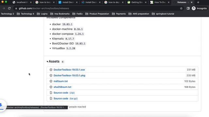Click the Boot2Docker ISO 19.03.1 version label

pyautogui.click(x=80, y=44)
